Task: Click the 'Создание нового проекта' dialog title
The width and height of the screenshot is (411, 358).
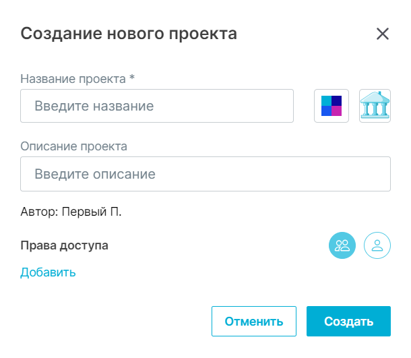Action: pyautogui.click(x=129, y=33)
